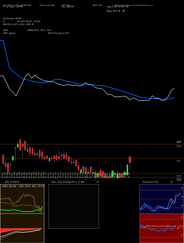Click the '22.5' price axis label
The height and width of the screenshot is (243, 184).
click(x=178, y=161)
